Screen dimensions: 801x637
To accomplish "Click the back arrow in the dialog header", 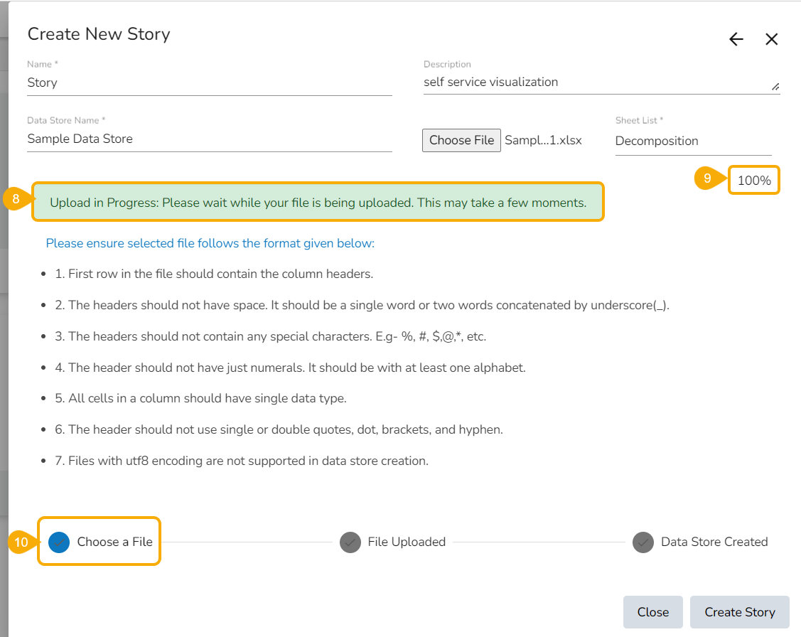I will (736, 39).
